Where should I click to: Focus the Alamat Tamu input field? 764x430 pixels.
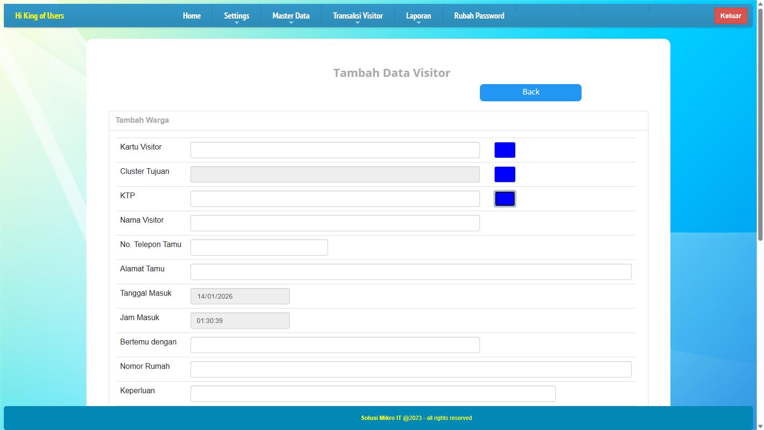tap(411, 272)
